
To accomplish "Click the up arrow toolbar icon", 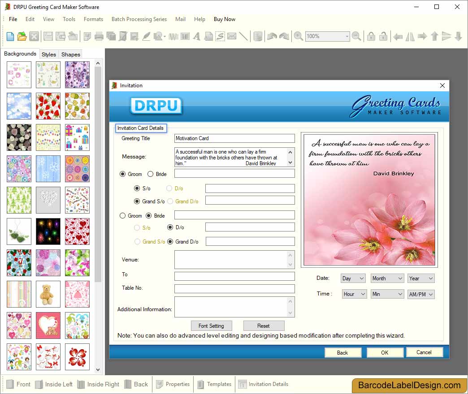I will coord(434,36).
